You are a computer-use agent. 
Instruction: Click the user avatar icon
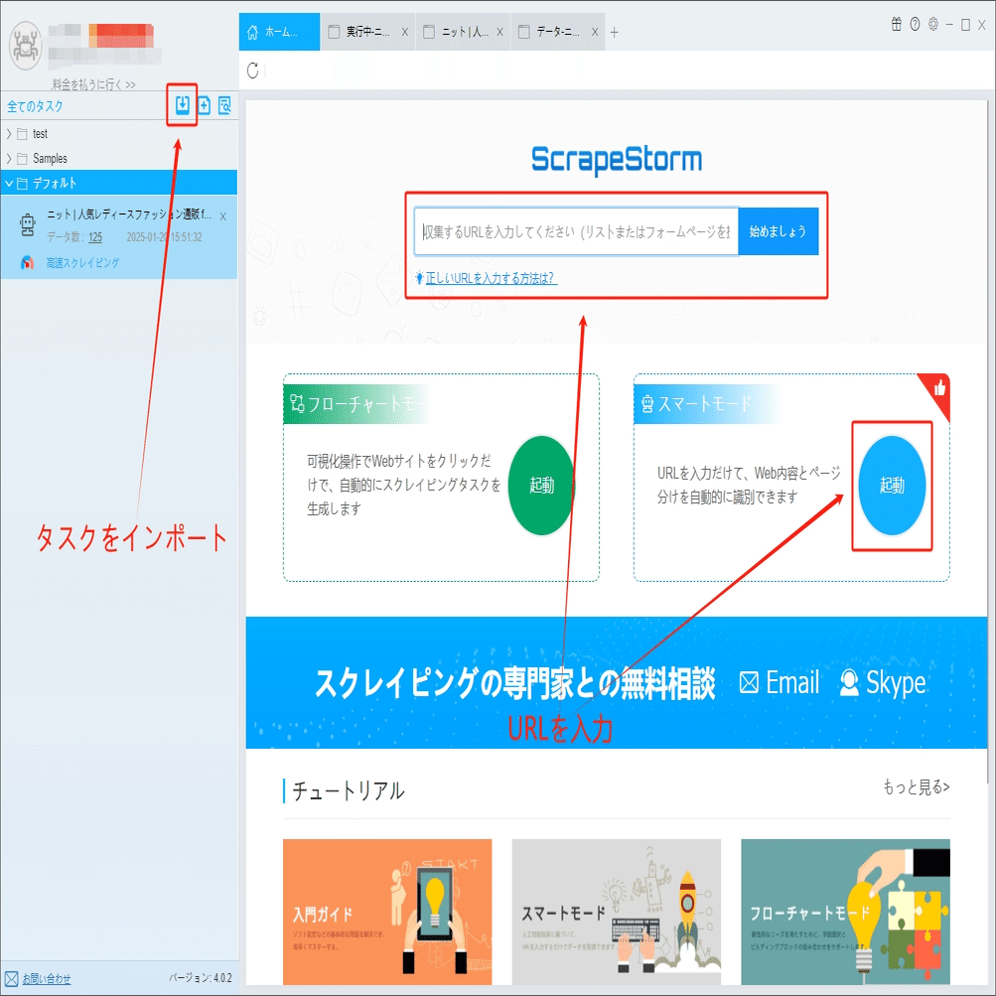26,46
